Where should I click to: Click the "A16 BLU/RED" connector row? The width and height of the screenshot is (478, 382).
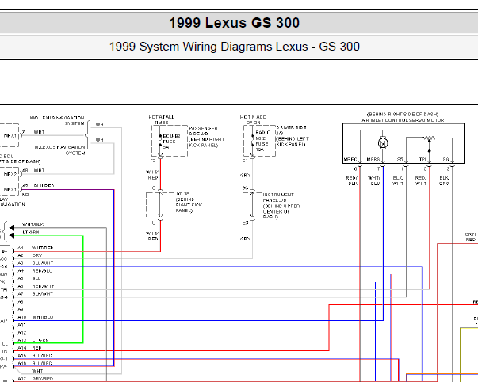(x=35, y=364)
